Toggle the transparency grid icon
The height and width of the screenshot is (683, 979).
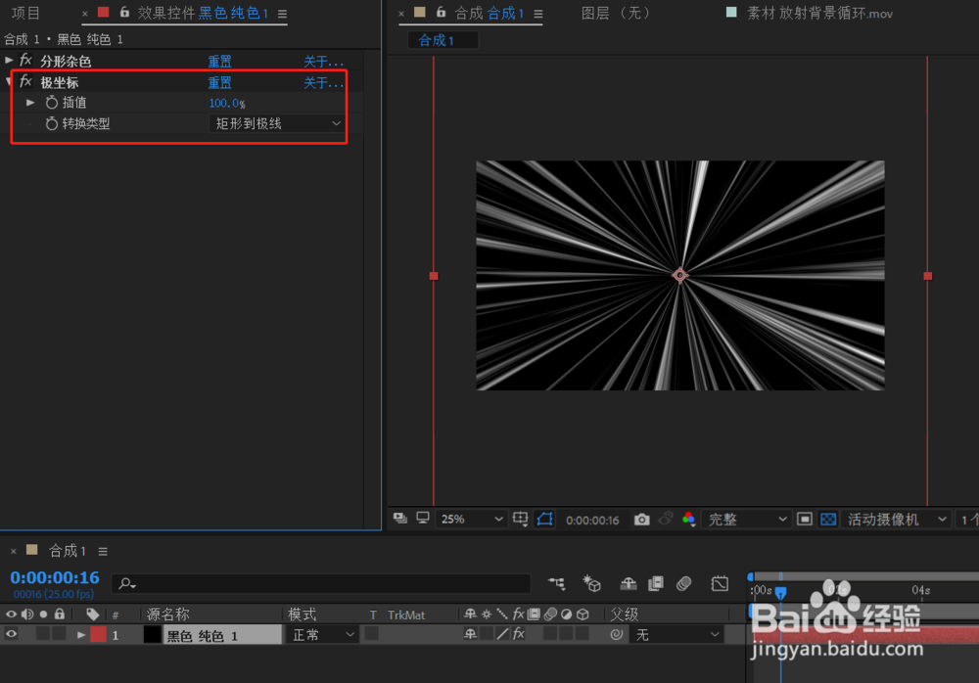coord(828,520)
